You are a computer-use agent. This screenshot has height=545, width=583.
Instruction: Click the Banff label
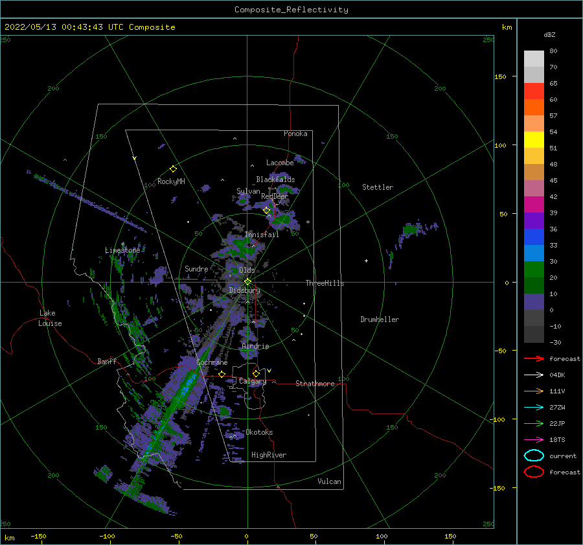[x=107, y=361]
